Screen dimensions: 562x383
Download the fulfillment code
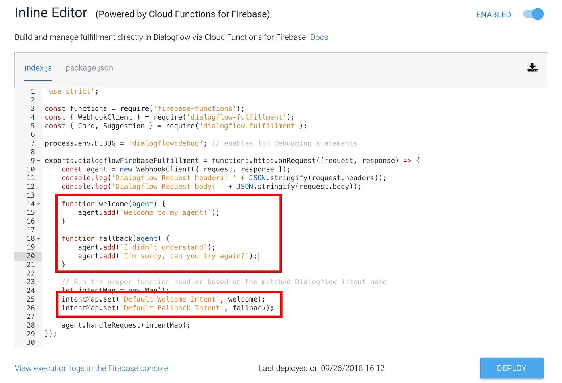(532, 67)
